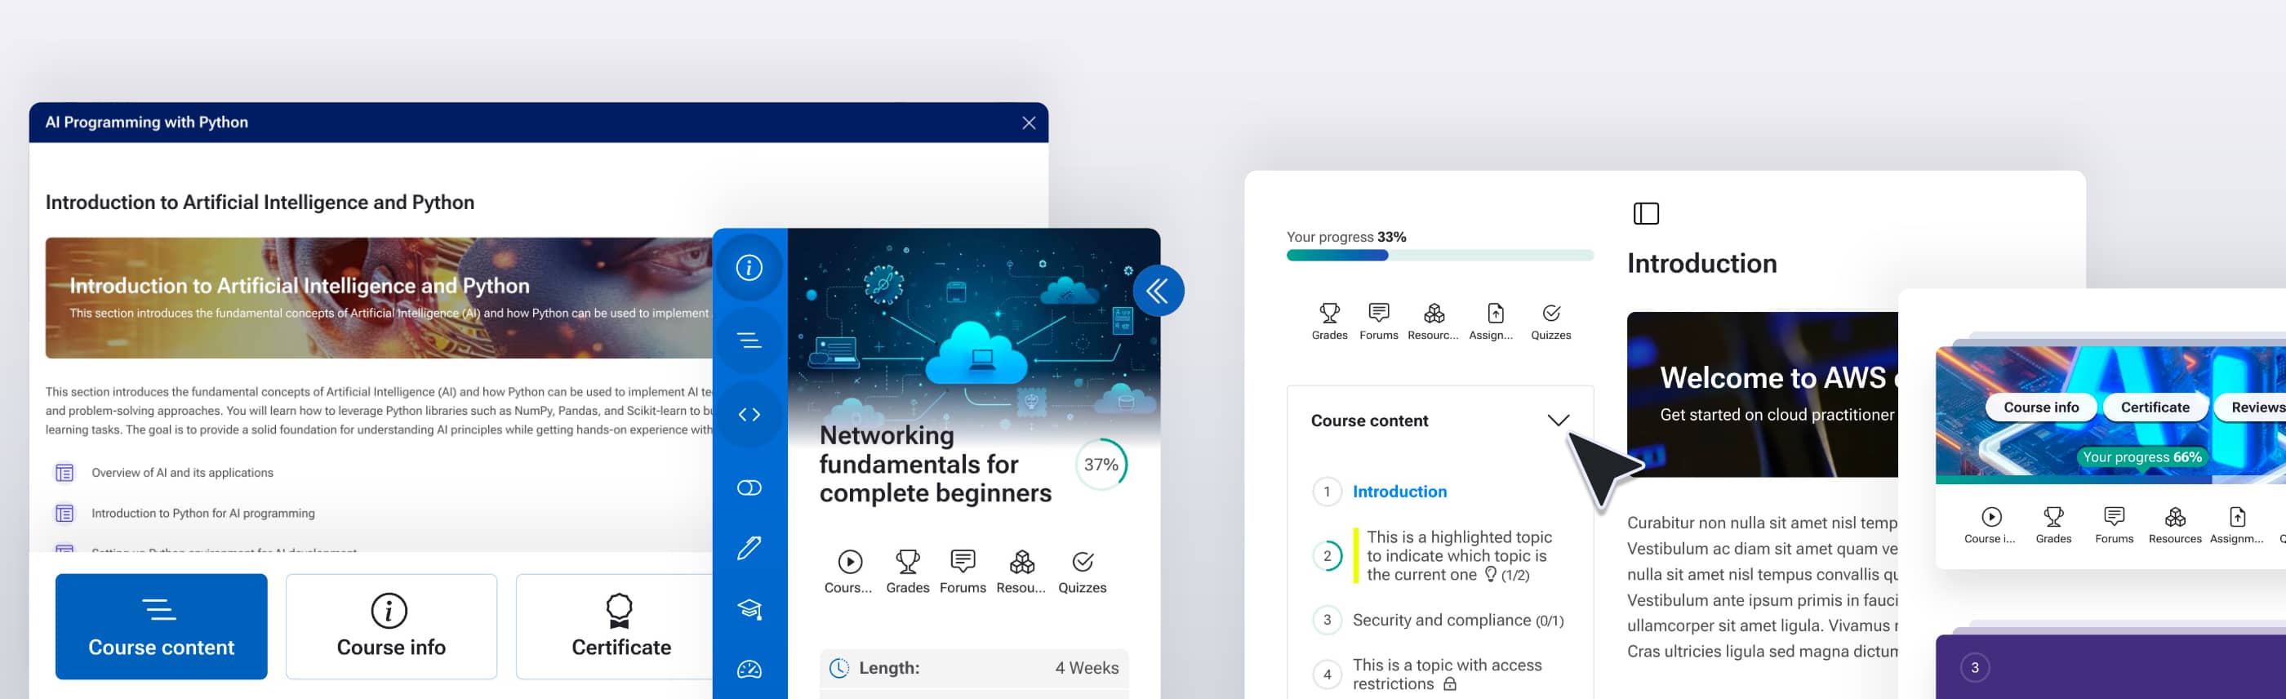Collapse the Course content section chevron

point(1558,421)
